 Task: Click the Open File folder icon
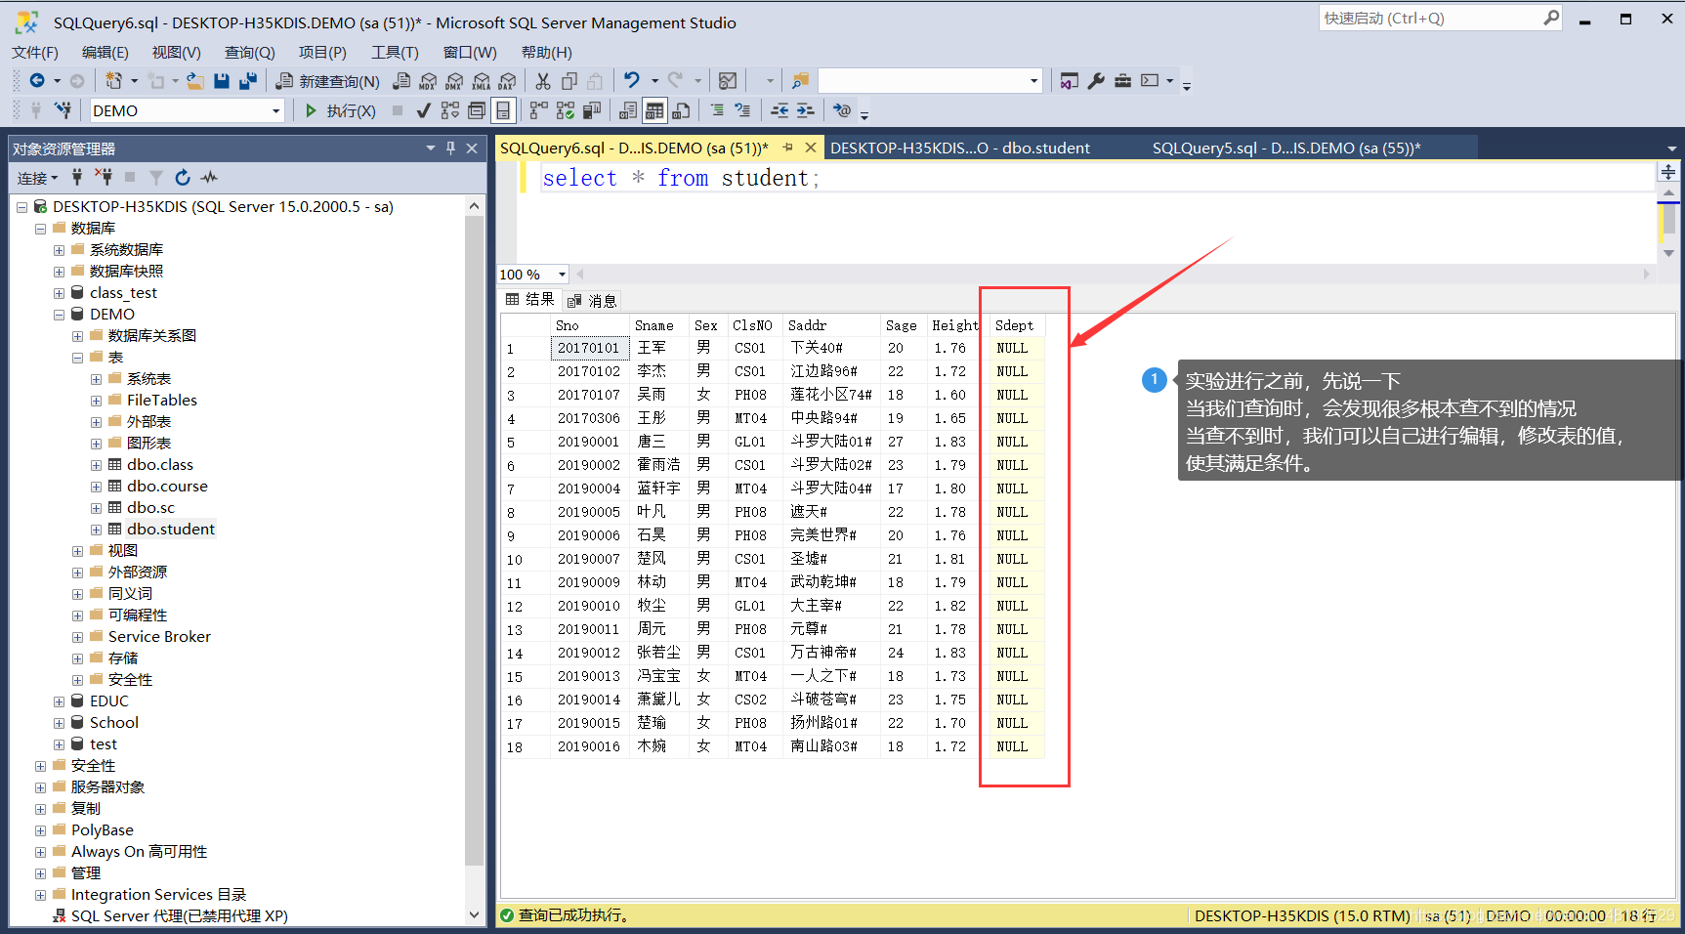coord(195,81)
